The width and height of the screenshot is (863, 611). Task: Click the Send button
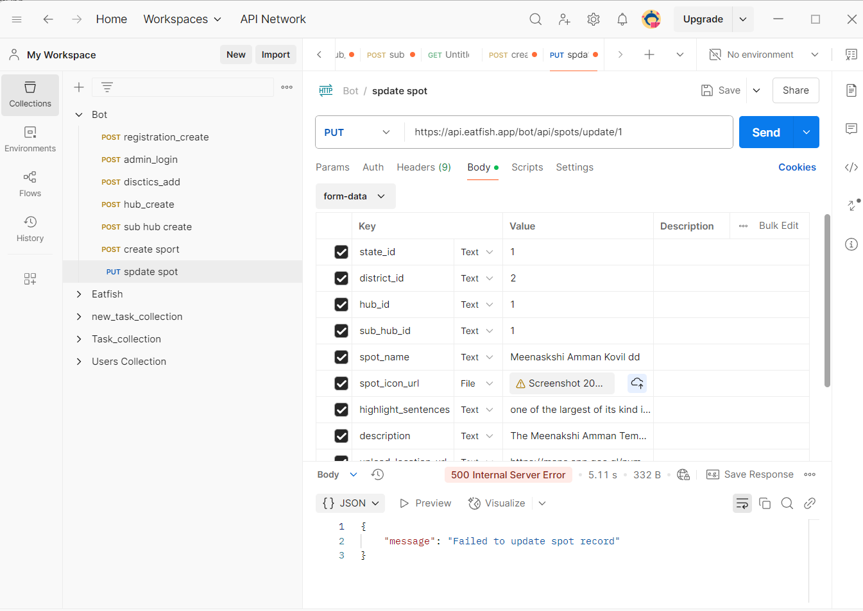765,132
